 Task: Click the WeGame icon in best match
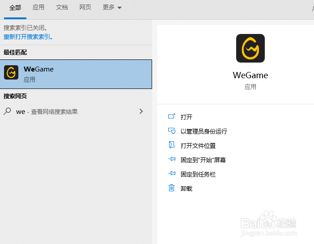coord(11,72)
